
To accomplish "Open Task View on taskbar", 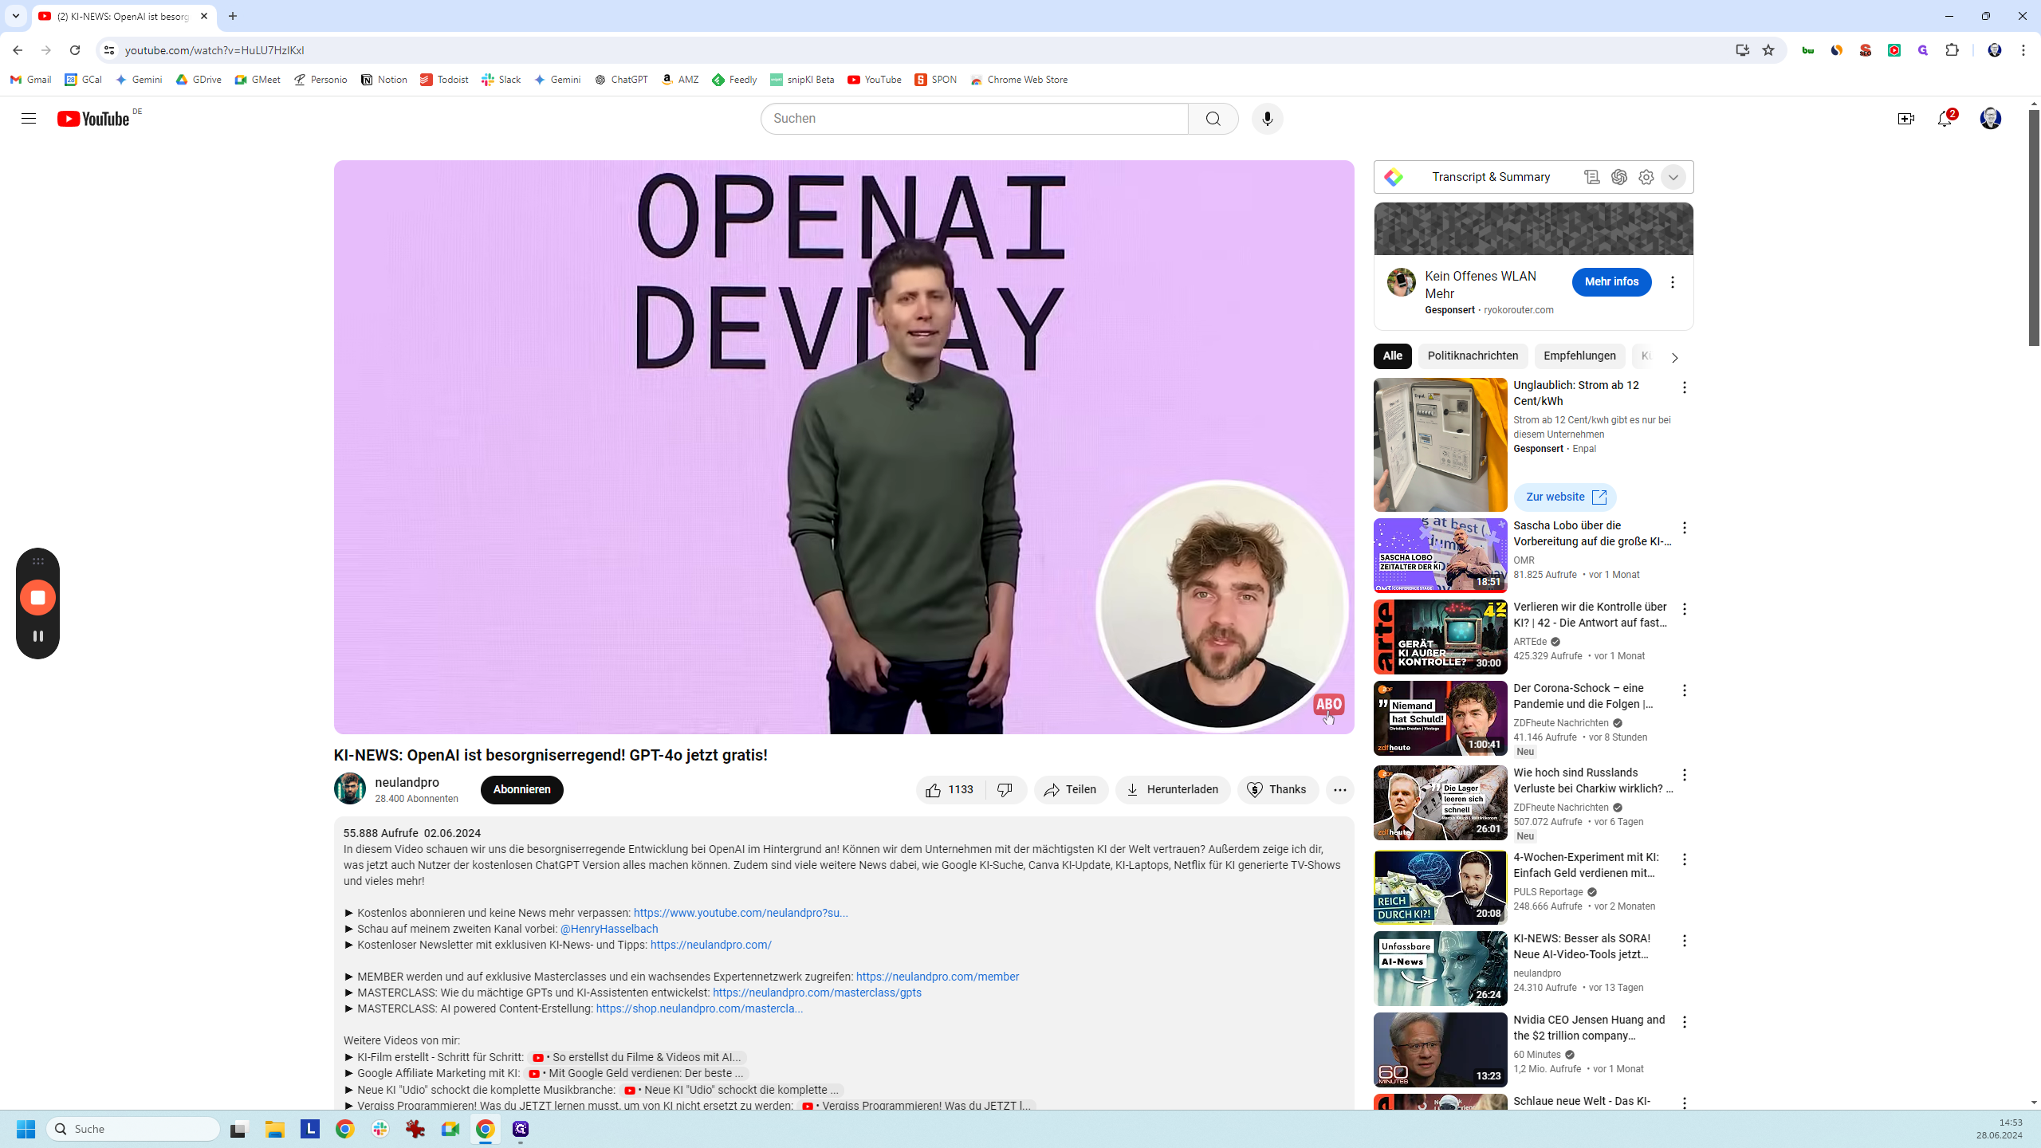I will (239, 1129).
